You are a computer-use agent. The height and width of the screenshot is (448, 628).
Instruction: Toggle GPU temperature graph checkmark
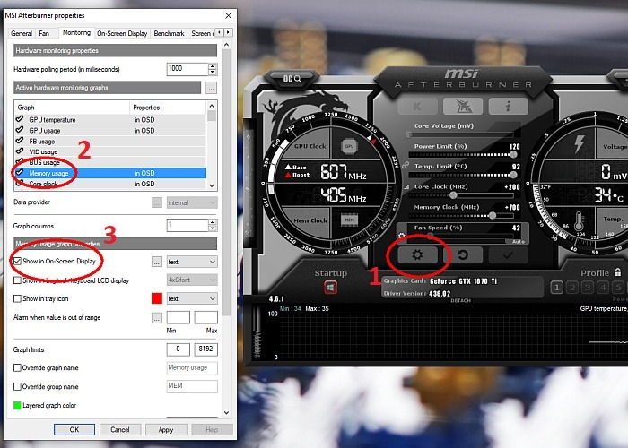[x=19, y=119]
